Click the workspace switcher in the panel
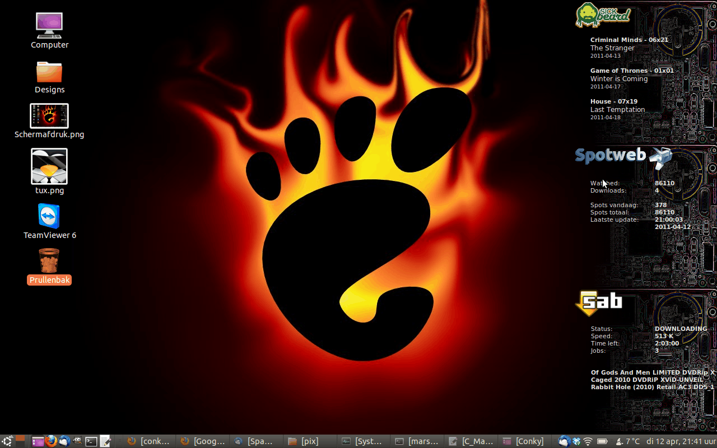Image resolution: width=717 pixels, height=448 pixels. pos(20,441)
